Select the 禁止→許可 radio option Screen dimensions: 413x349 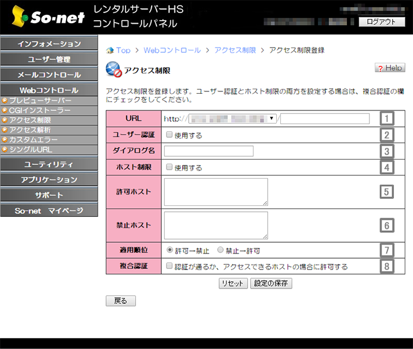coord(221,250)
